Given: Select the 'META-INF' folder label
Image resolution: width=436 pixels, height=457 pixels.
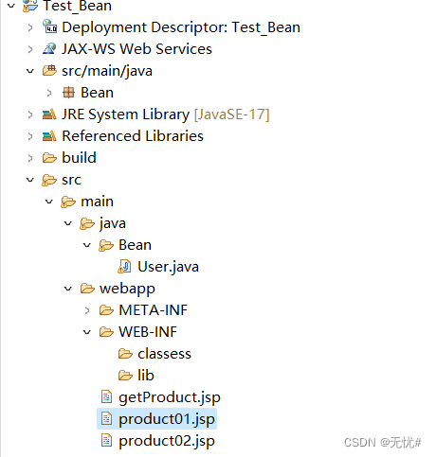Looking at the screenshot, I should (x=154, y=310).
